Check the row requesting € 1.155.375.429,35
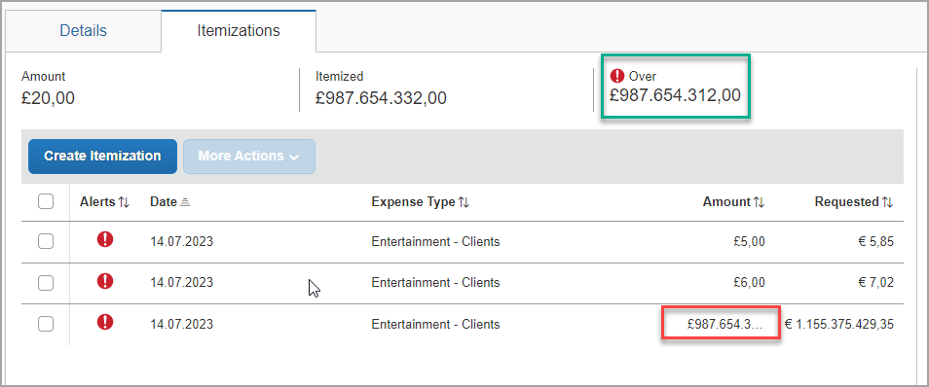 click(x=46, y=324)
